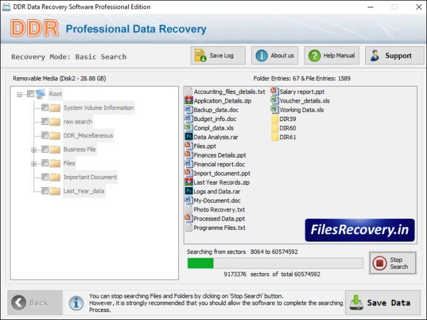This screenshot has width=427, height=320.
Task: Check the Root checkbox
Action: [x=30, y=94]
